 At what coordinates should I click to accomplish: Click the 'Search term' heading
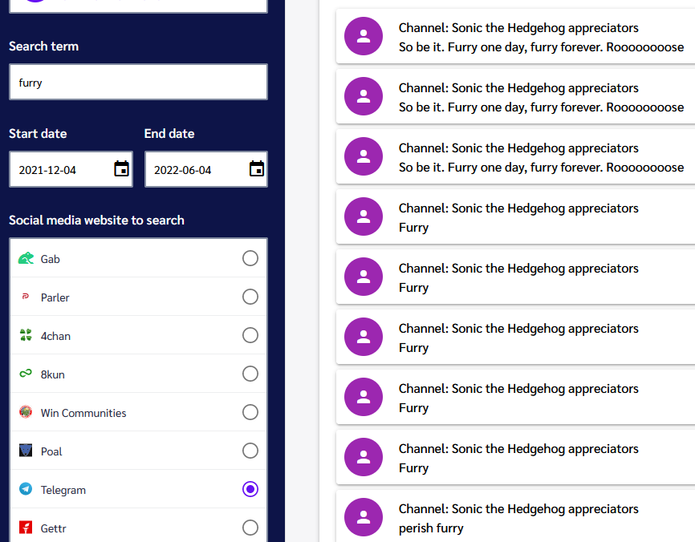[x=44, y=46]
